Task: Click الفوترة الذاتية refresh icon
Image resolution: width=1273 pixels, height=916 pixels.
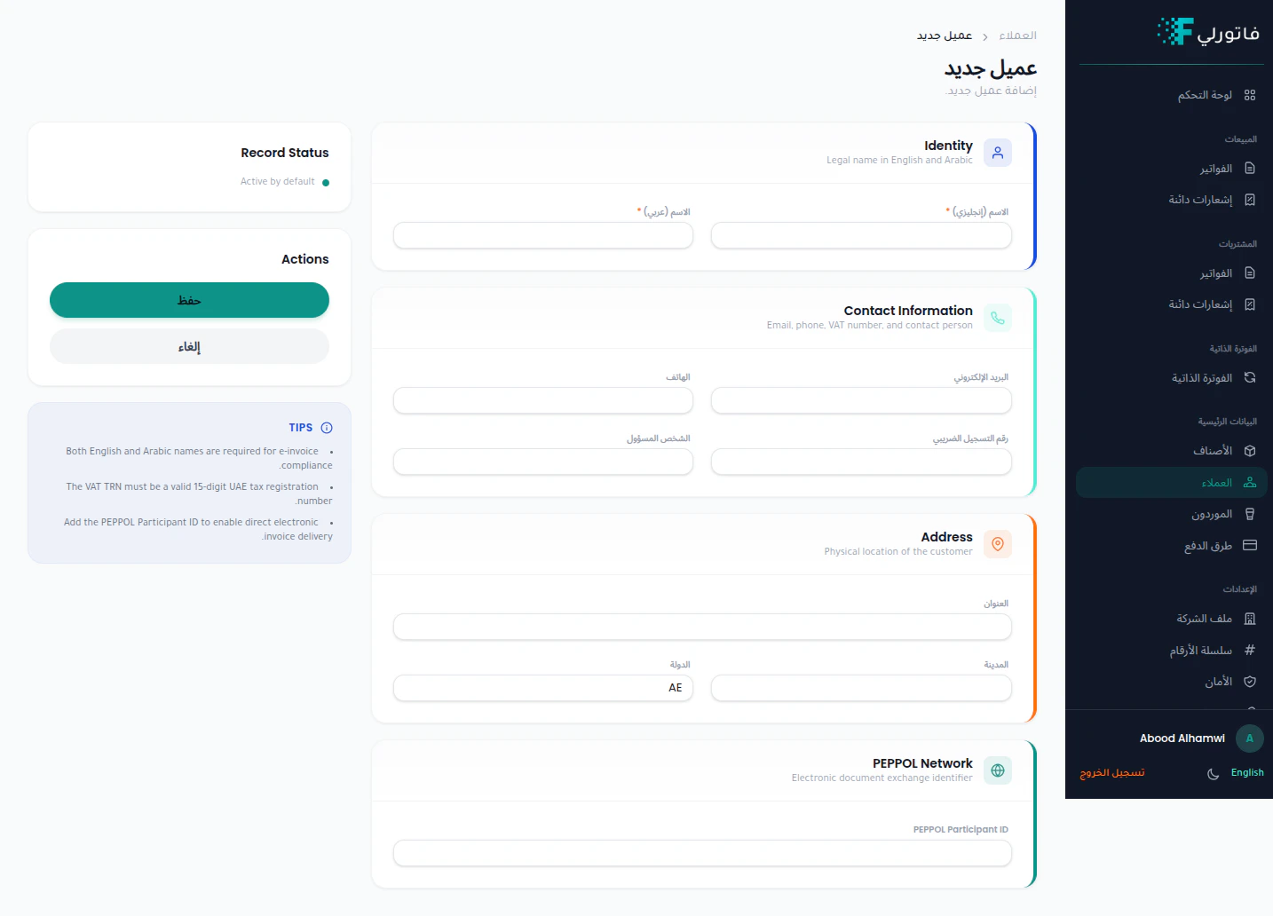Action: click(x=1250, y=378)
